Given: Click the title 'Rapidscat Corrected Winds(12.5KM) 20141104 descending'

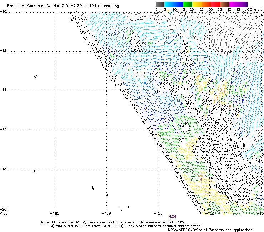Looking at the screenshot, I should pos(63,6).
